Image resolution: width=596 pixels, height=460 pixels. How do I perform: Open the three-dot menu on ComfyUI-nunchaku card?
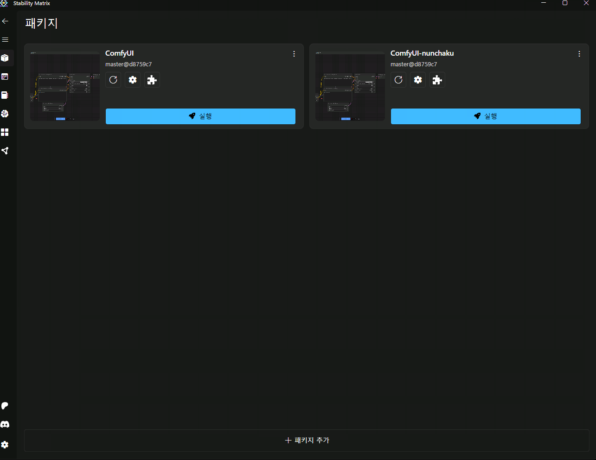pyautogui.click(x=579, y=54)
